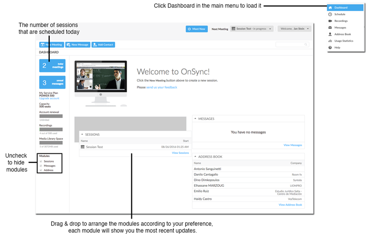Open Schedule from the main menu

click(x=345, y=15)
